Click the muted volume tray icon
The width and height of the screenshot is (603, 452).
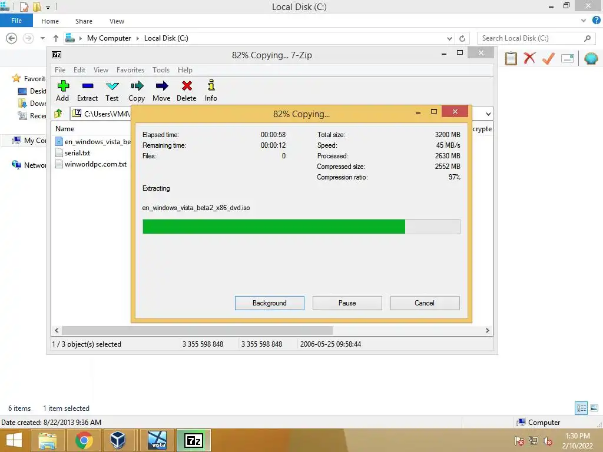pos(547,441)
